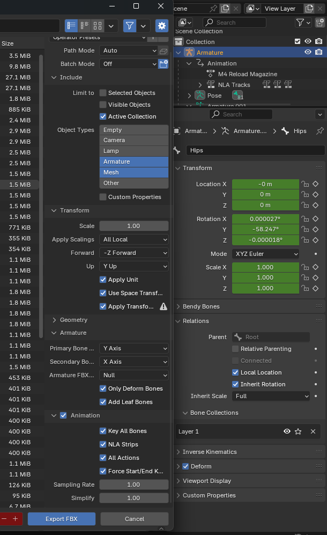The width and height of the screenshot is (327, 535).
Task: Select Camera in the Object Types list
Action: pos(133,140)
